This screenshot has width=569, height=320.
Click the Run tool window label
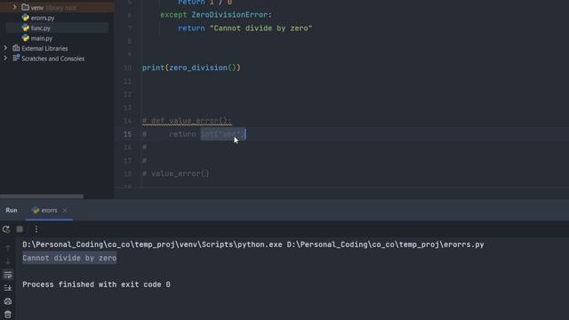12,210
